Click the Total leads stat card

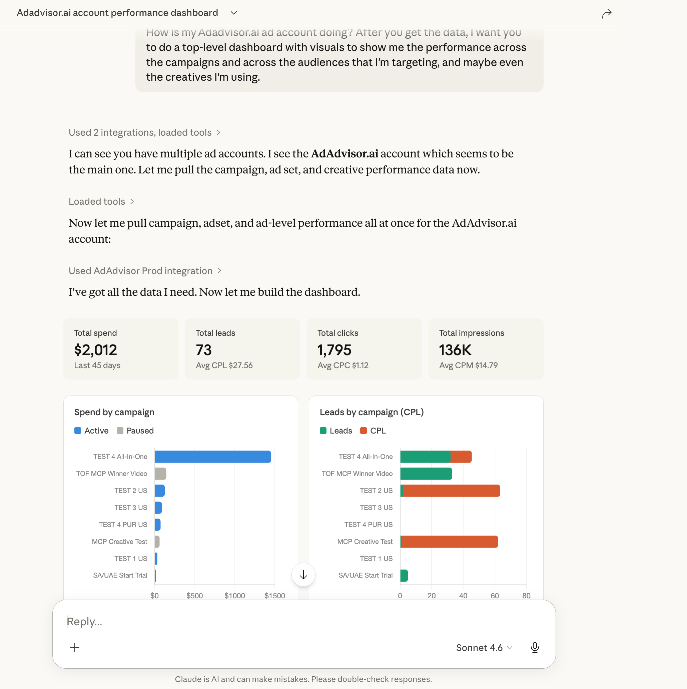242,349
